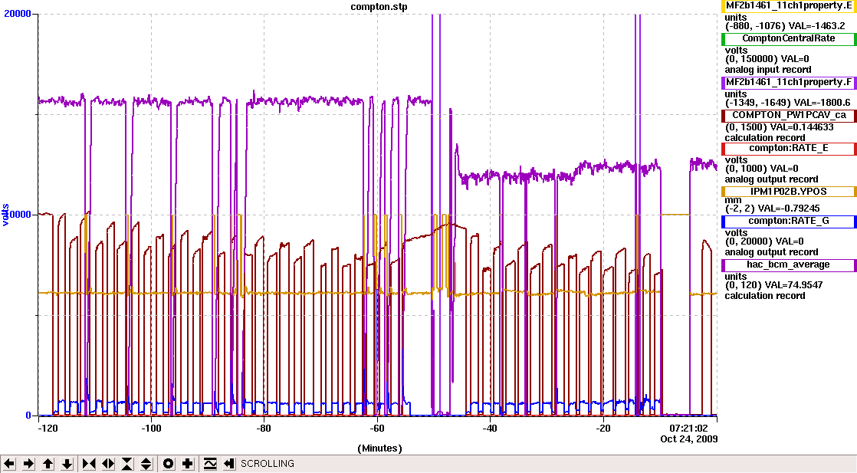Screen dimensions: 857x473
Task: Click the VAL=-1800.6 readout
Action: coord(822,102)
